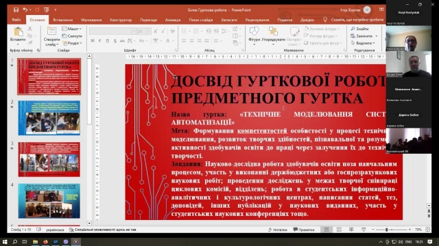Viewport: 439px width, 246px height.
Task: Adjust the zoom slider in status bar
Action: pos(386,230)
